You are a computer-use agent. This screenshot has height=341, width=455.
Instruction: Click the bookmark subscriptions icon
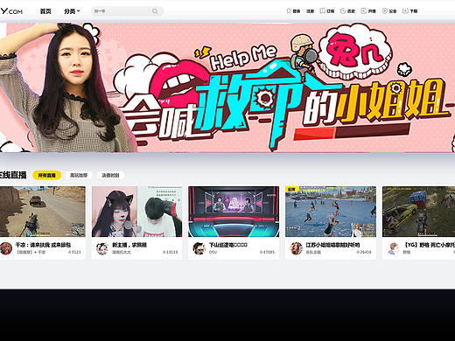(322, 10)
